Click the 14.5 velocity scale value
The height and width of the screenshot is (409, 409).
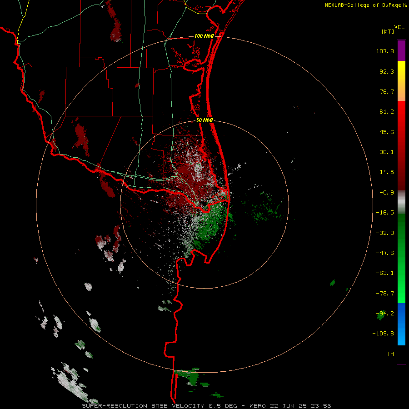(387, 172)
